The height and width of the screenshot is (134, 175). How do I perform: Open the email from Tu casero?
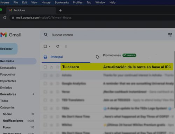[x=71, y=67]
